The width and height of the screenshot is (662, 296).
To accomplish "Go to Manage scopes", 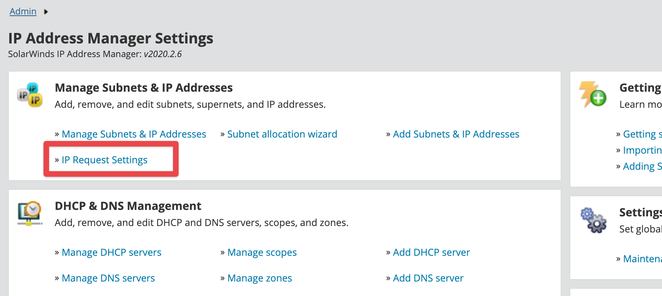I will (262, 252).
